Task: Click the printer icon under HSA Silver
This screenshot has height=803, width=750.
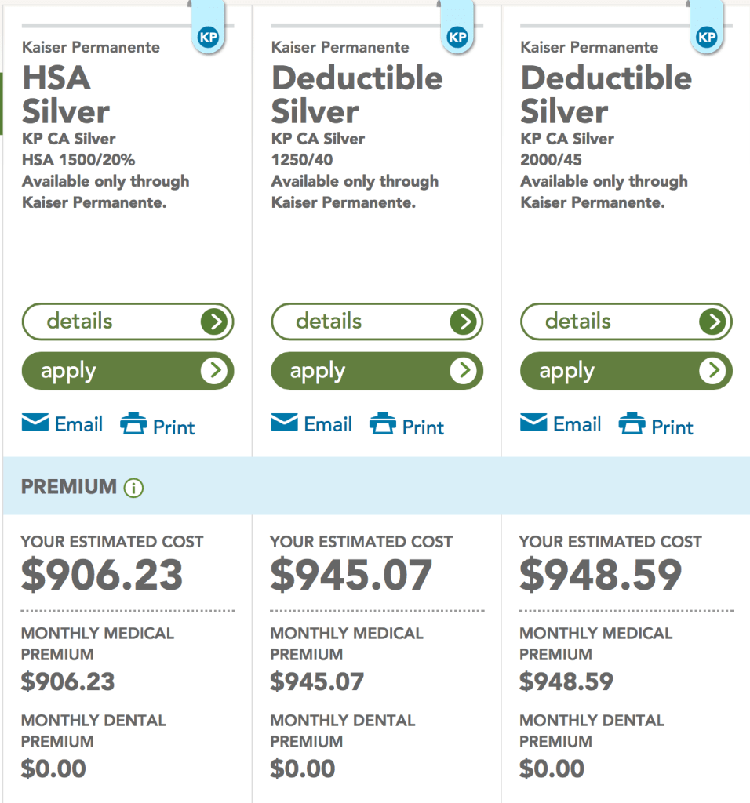Action: pos(133,425)
